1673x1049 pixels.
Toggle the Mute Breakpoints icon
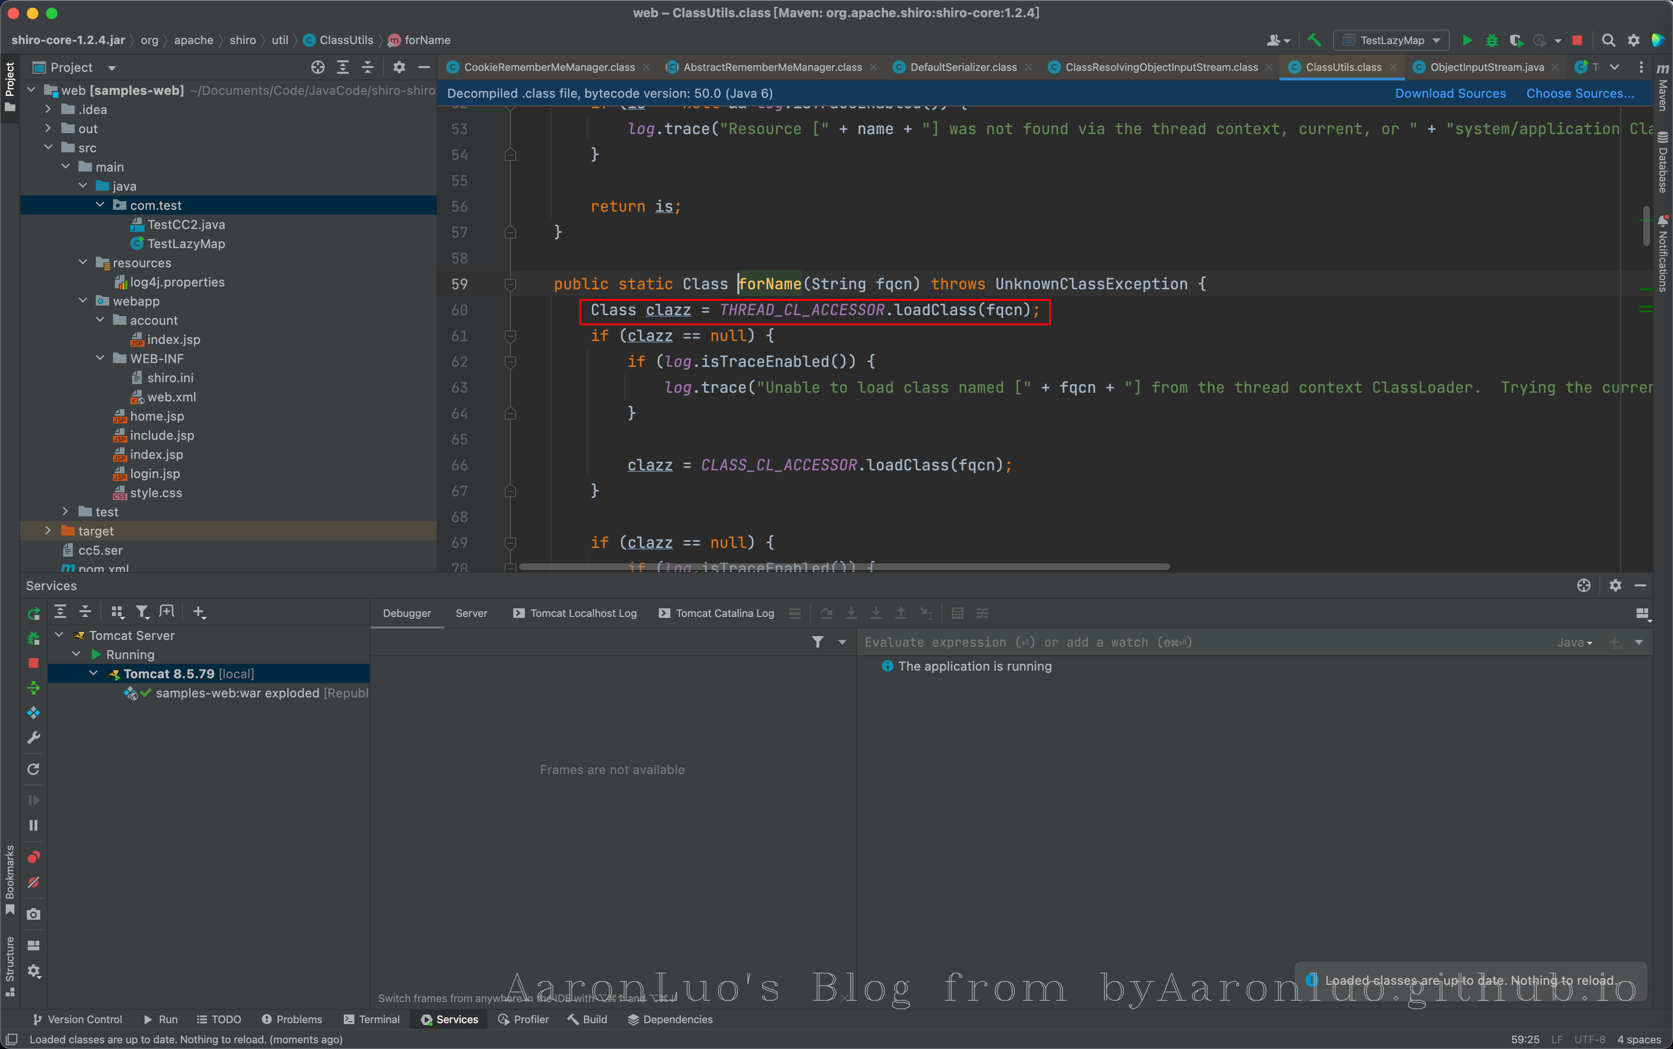(34, 882)
